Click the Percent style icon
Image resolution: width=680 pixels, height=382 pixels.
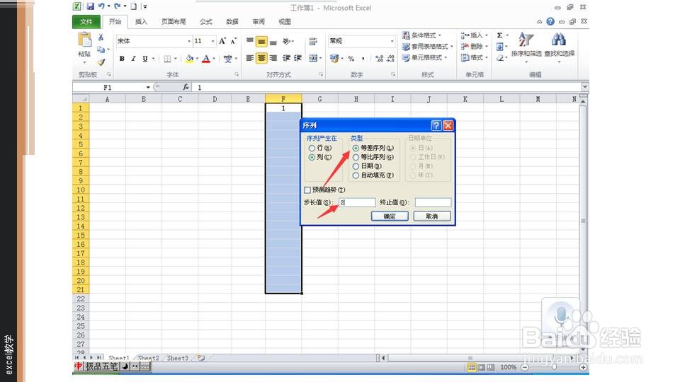tap(351, 59)
